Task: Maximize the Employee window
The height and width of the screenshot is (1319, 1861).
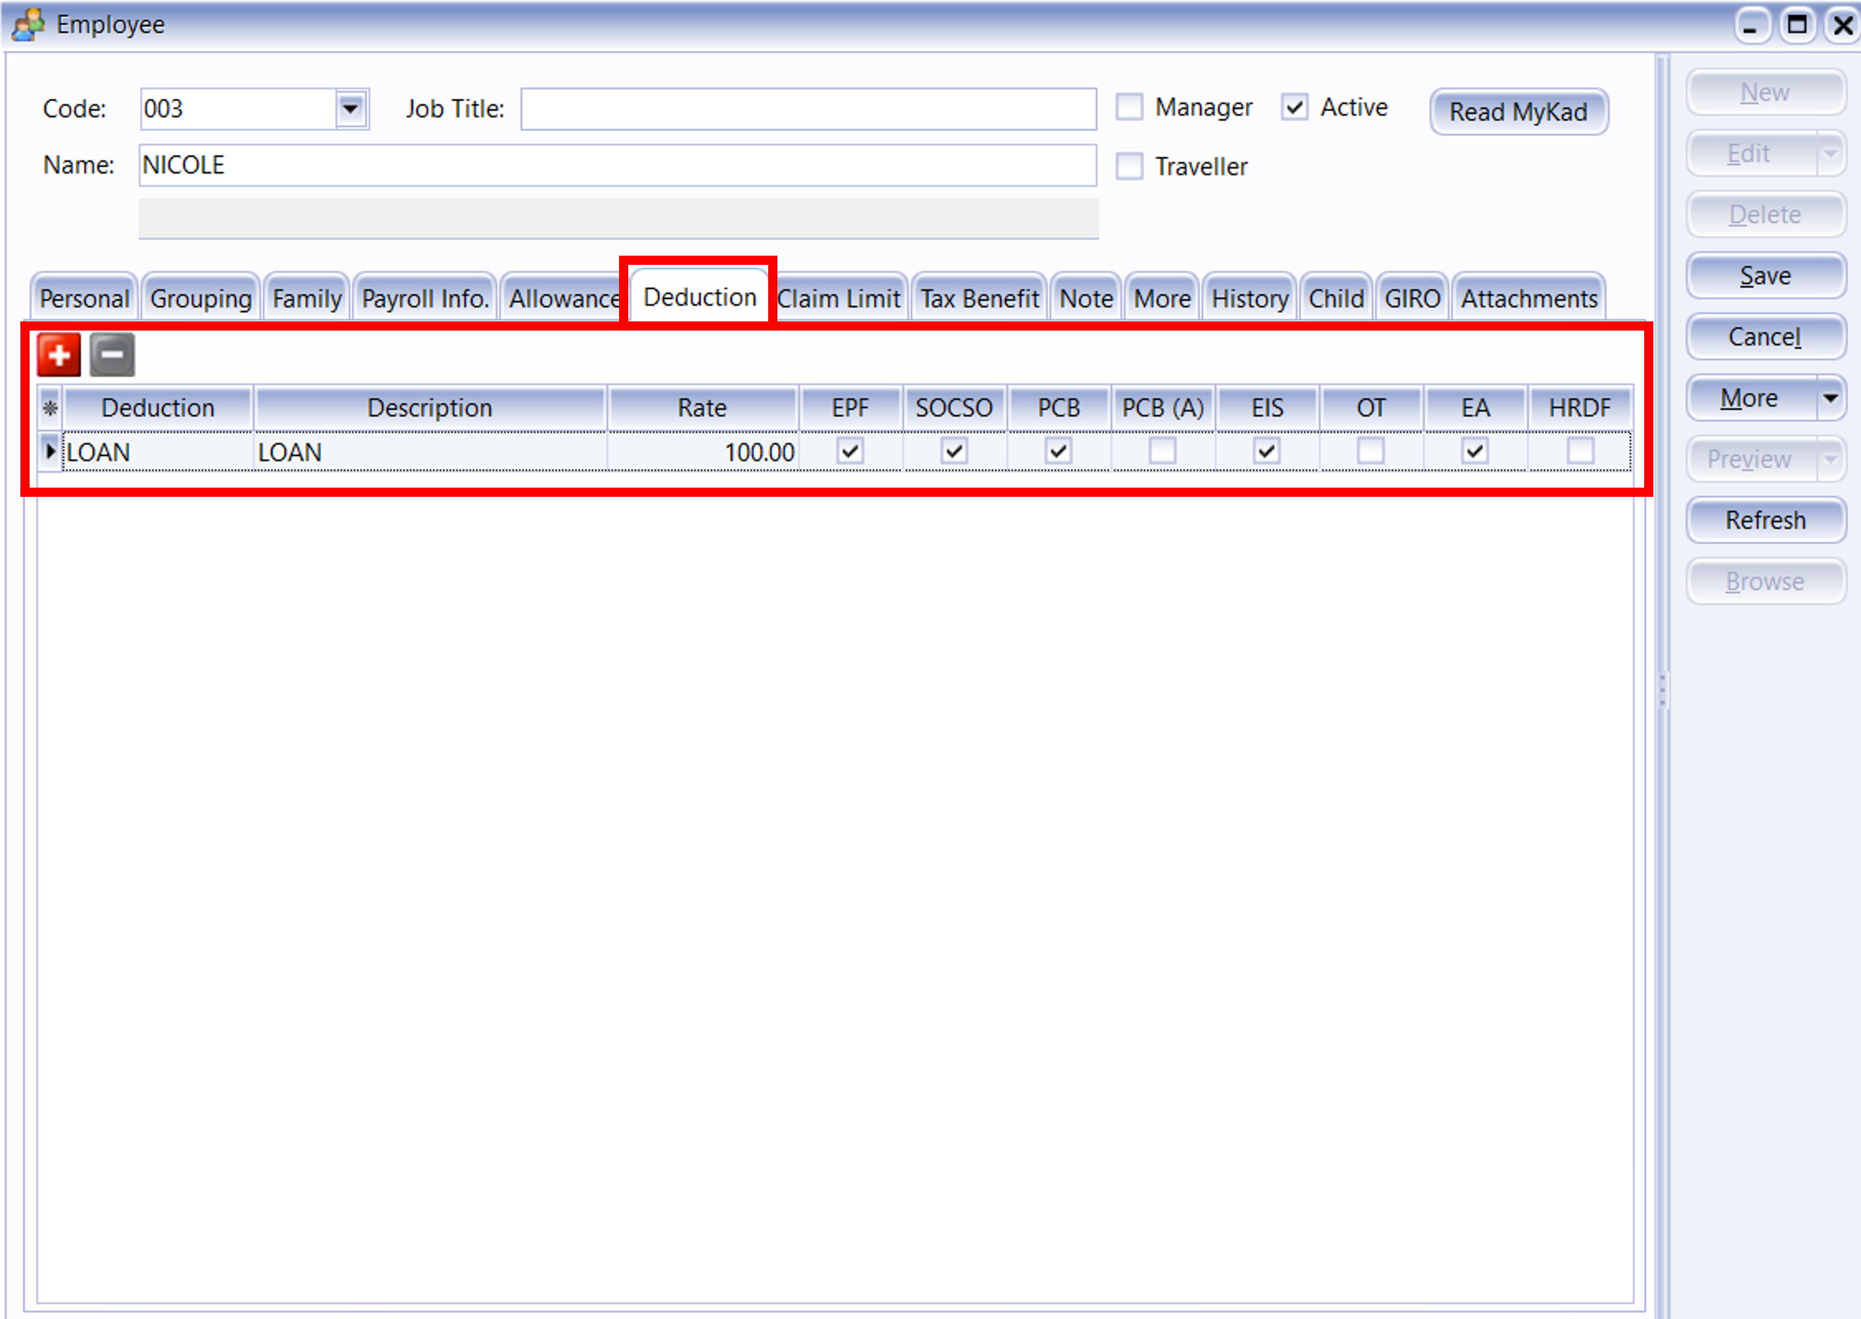Action: [x=1797, y=25]
